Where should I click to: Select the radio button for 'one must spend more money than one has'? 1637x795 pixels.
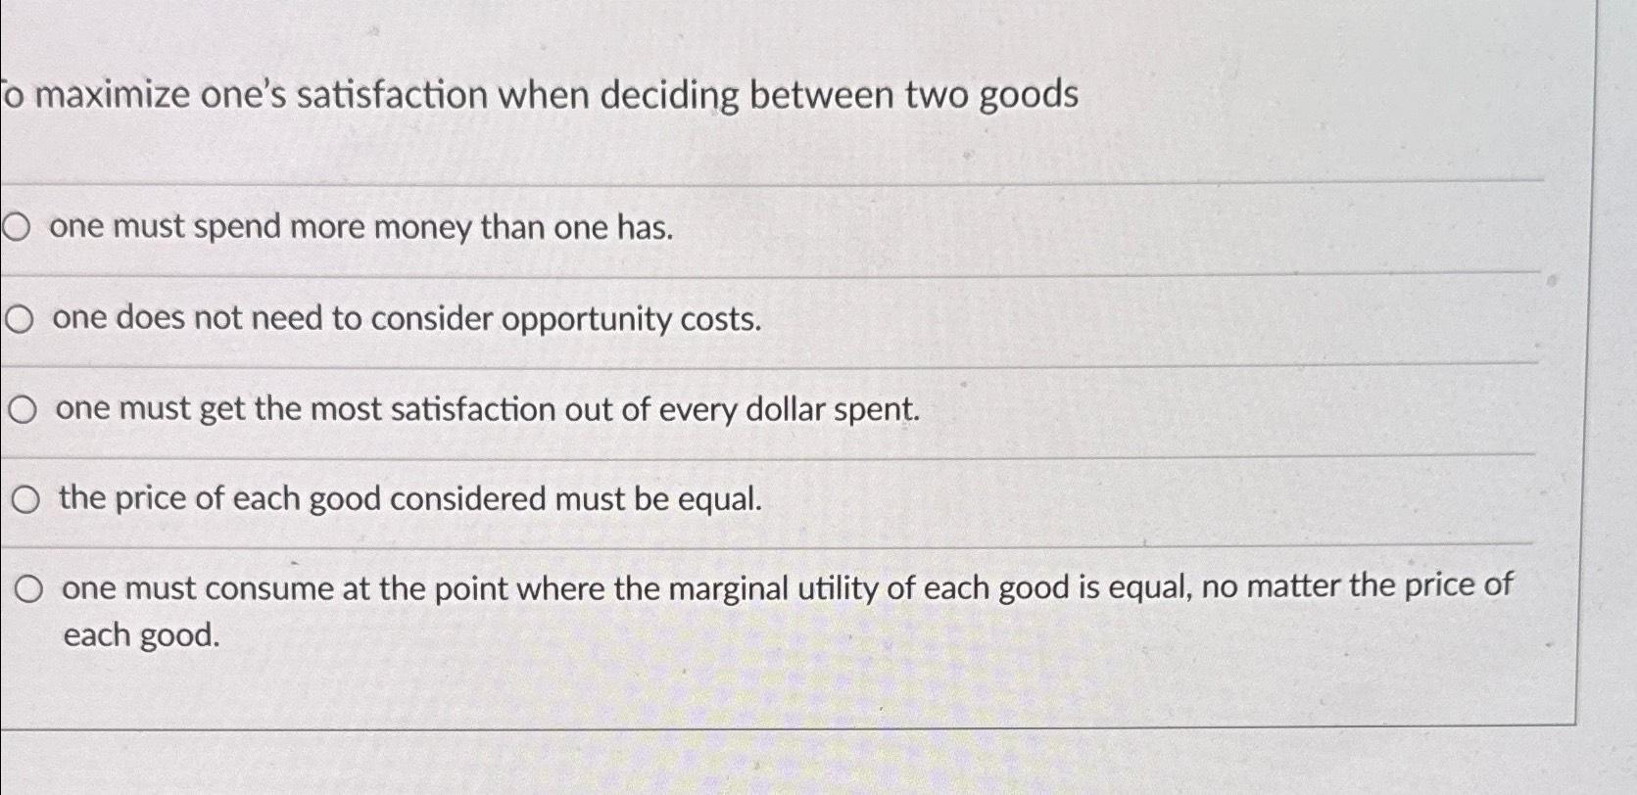(20, 226)
